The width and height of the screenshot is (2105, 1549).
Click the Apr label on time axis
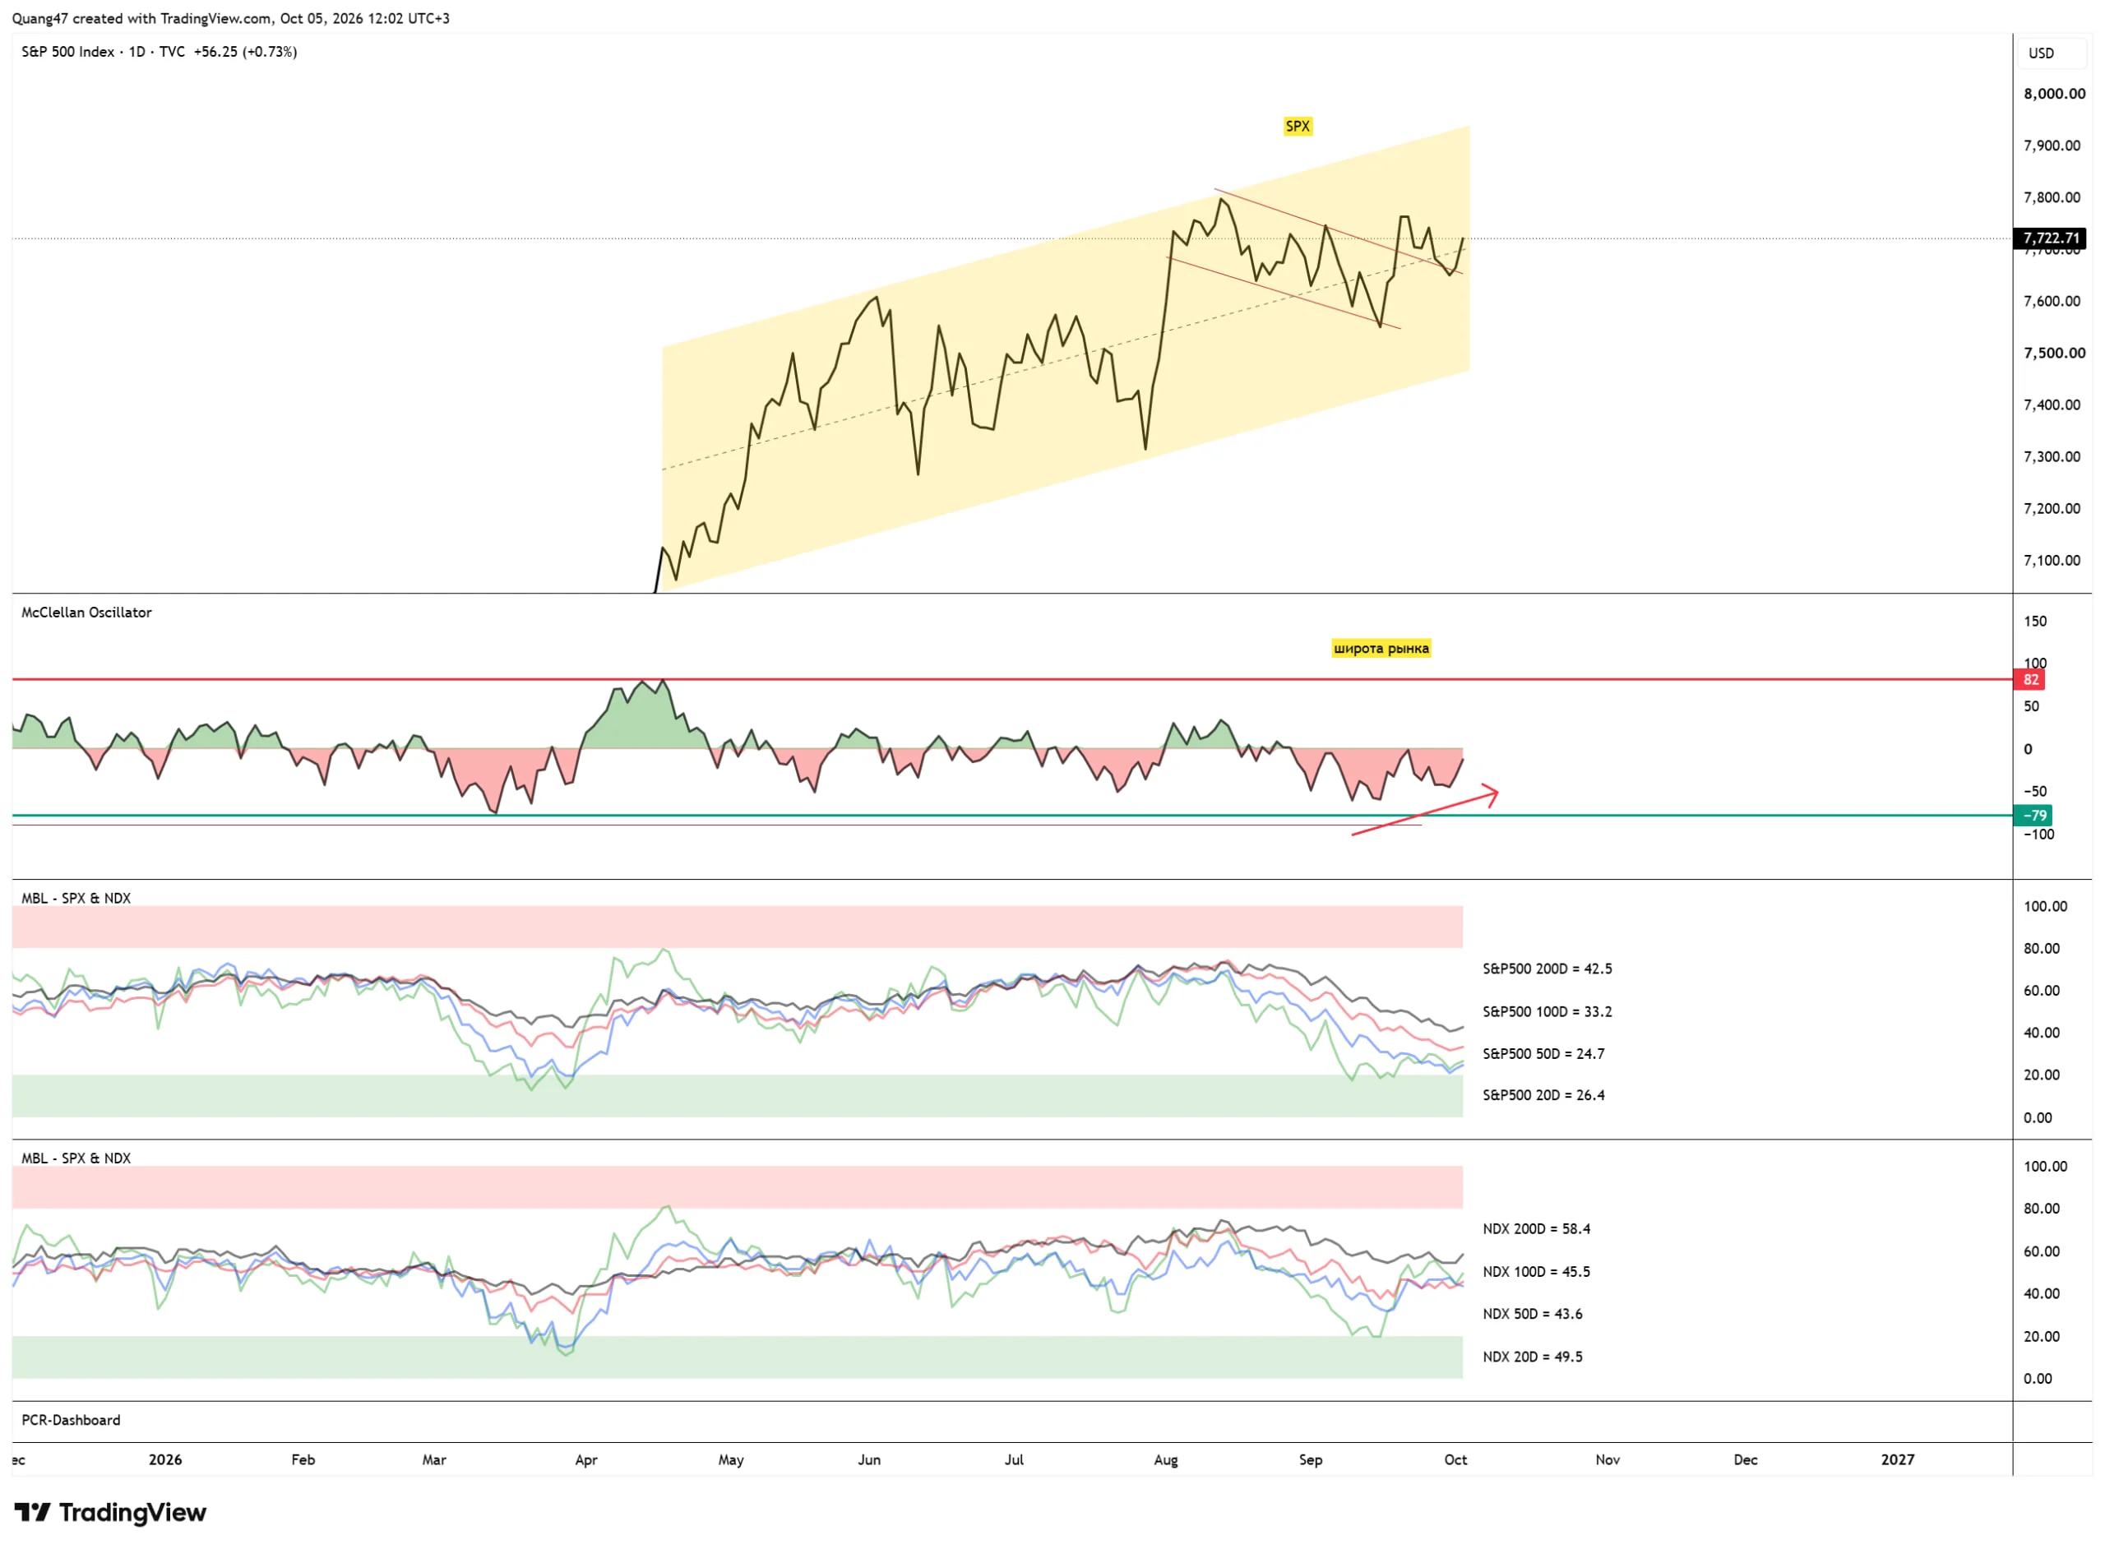pos(586,1460)
